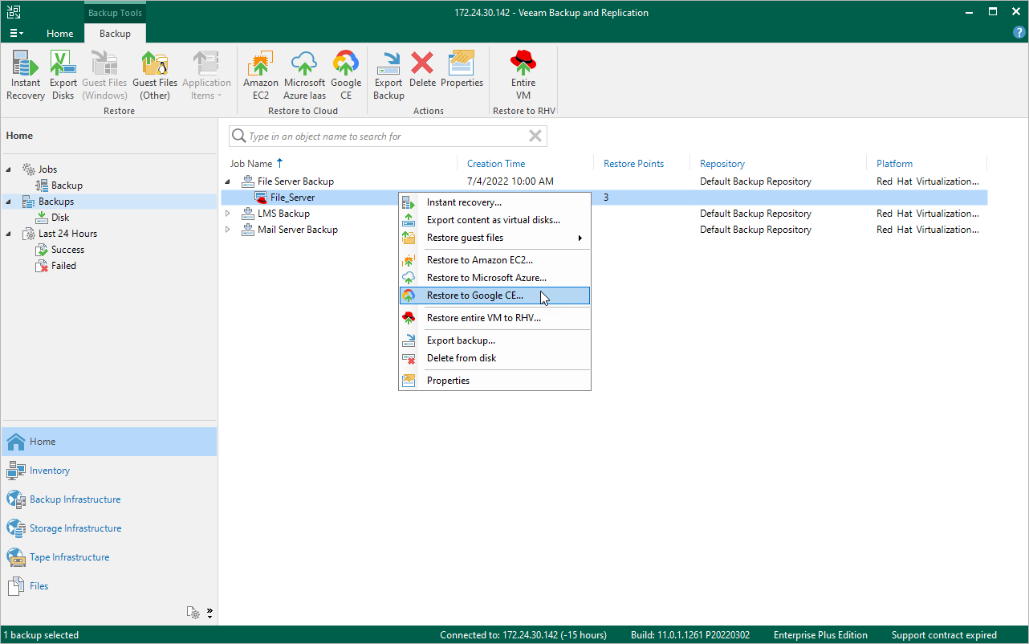Open the Files view

pos(109,586)
